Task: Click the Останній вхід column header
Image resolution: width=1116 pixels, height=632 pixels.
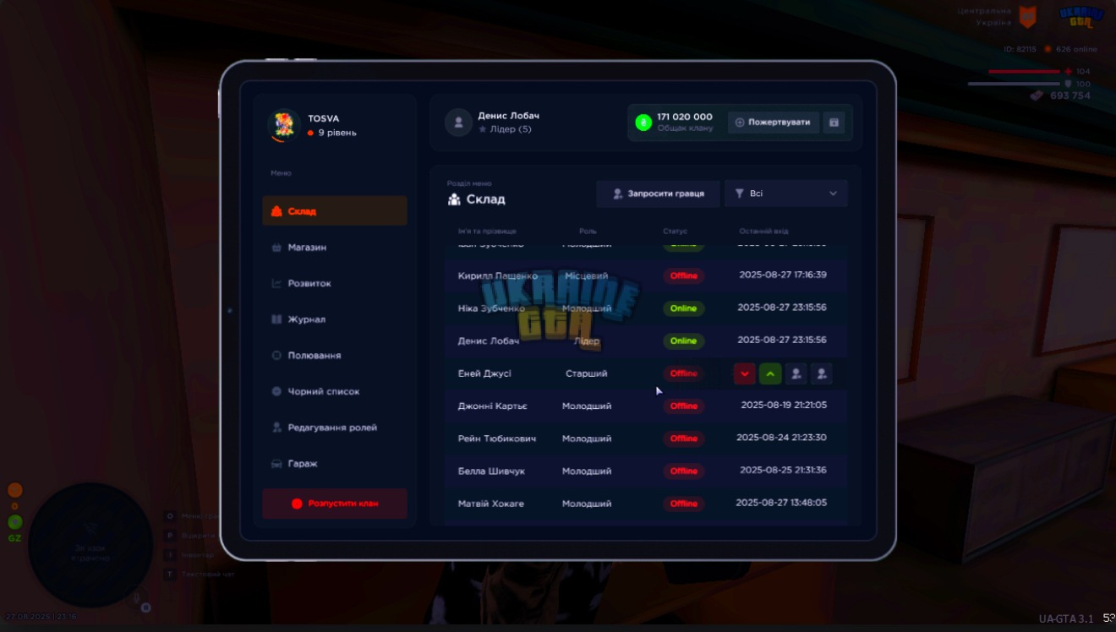Action: tap(763, 231)
